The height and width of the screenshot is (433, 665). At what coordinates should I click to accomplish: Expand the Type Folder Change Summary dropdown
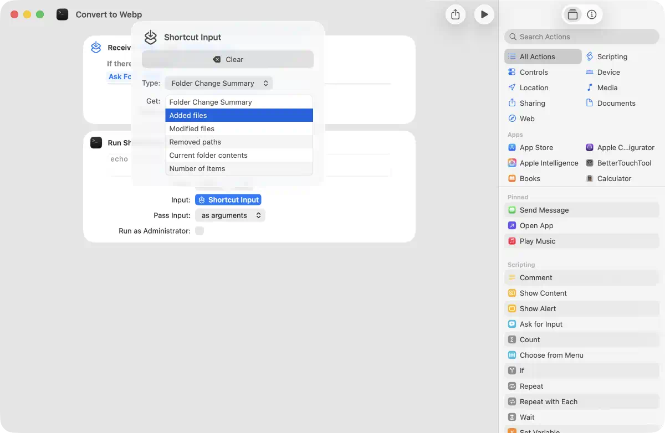219,84
